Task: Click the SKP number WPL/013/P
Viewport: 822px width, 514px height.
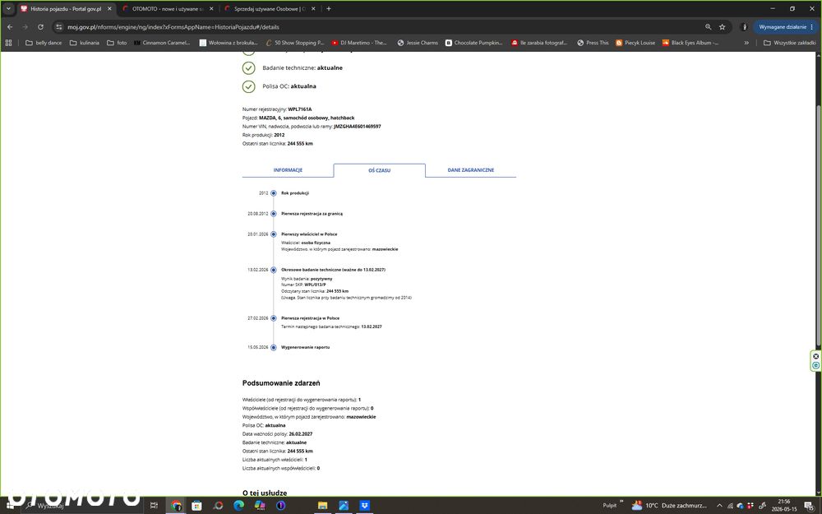Action: pos(315,285)
